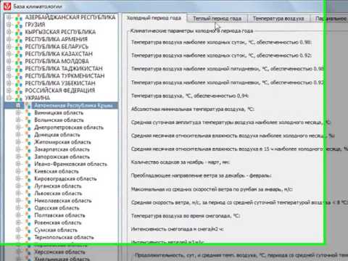Viewport: 348px width, 261px height.
Task: Select КЫРГЫЗСКАЯ РЕСПУБЛИКА in tree
Action: coord(60,32)
